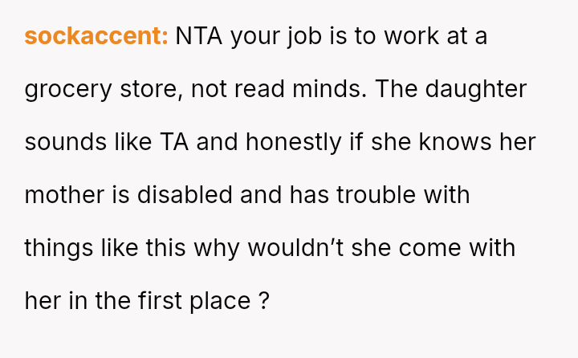Click the question mark ending the comment
The width and height of the screenshot is (578, 358).
coord(263,301)
